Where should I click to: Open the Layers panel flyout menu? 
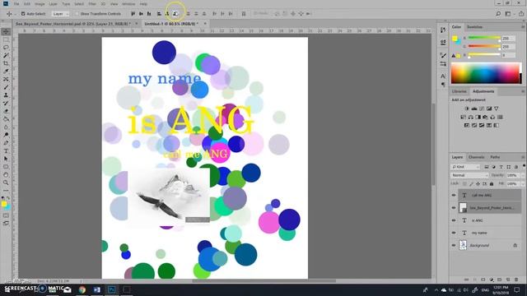523,157
